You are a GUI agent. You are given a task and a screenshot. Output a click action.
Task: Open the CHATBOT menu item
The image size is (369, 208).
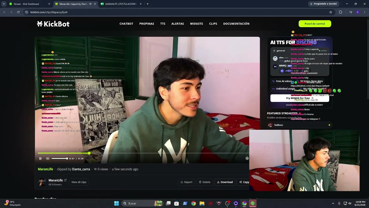tap(126, 24)
